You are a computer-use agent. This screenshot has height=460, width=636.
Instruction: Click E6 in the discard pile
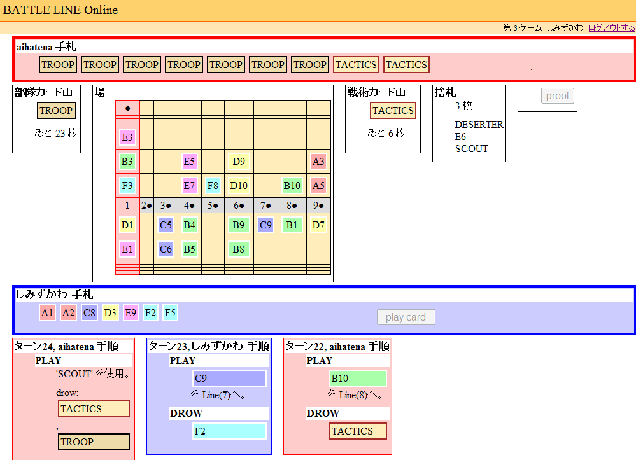pyautogui.click(x=460, y=137)
